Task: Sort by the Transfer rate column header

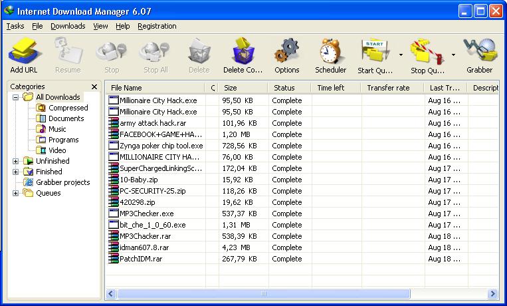Action: coord(392,88)
